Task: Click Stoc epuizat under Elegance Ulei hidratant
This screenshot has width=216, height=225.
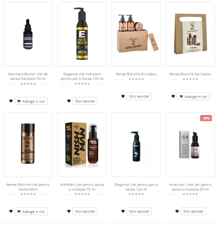Action: 85,101
